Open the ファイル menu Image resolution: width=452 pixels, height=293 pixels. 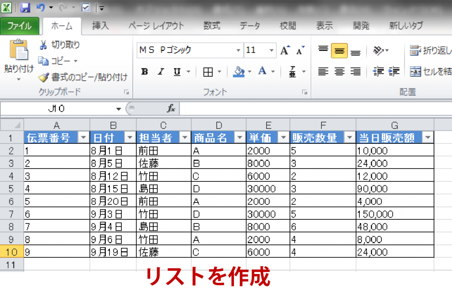[x=20, y=26]
